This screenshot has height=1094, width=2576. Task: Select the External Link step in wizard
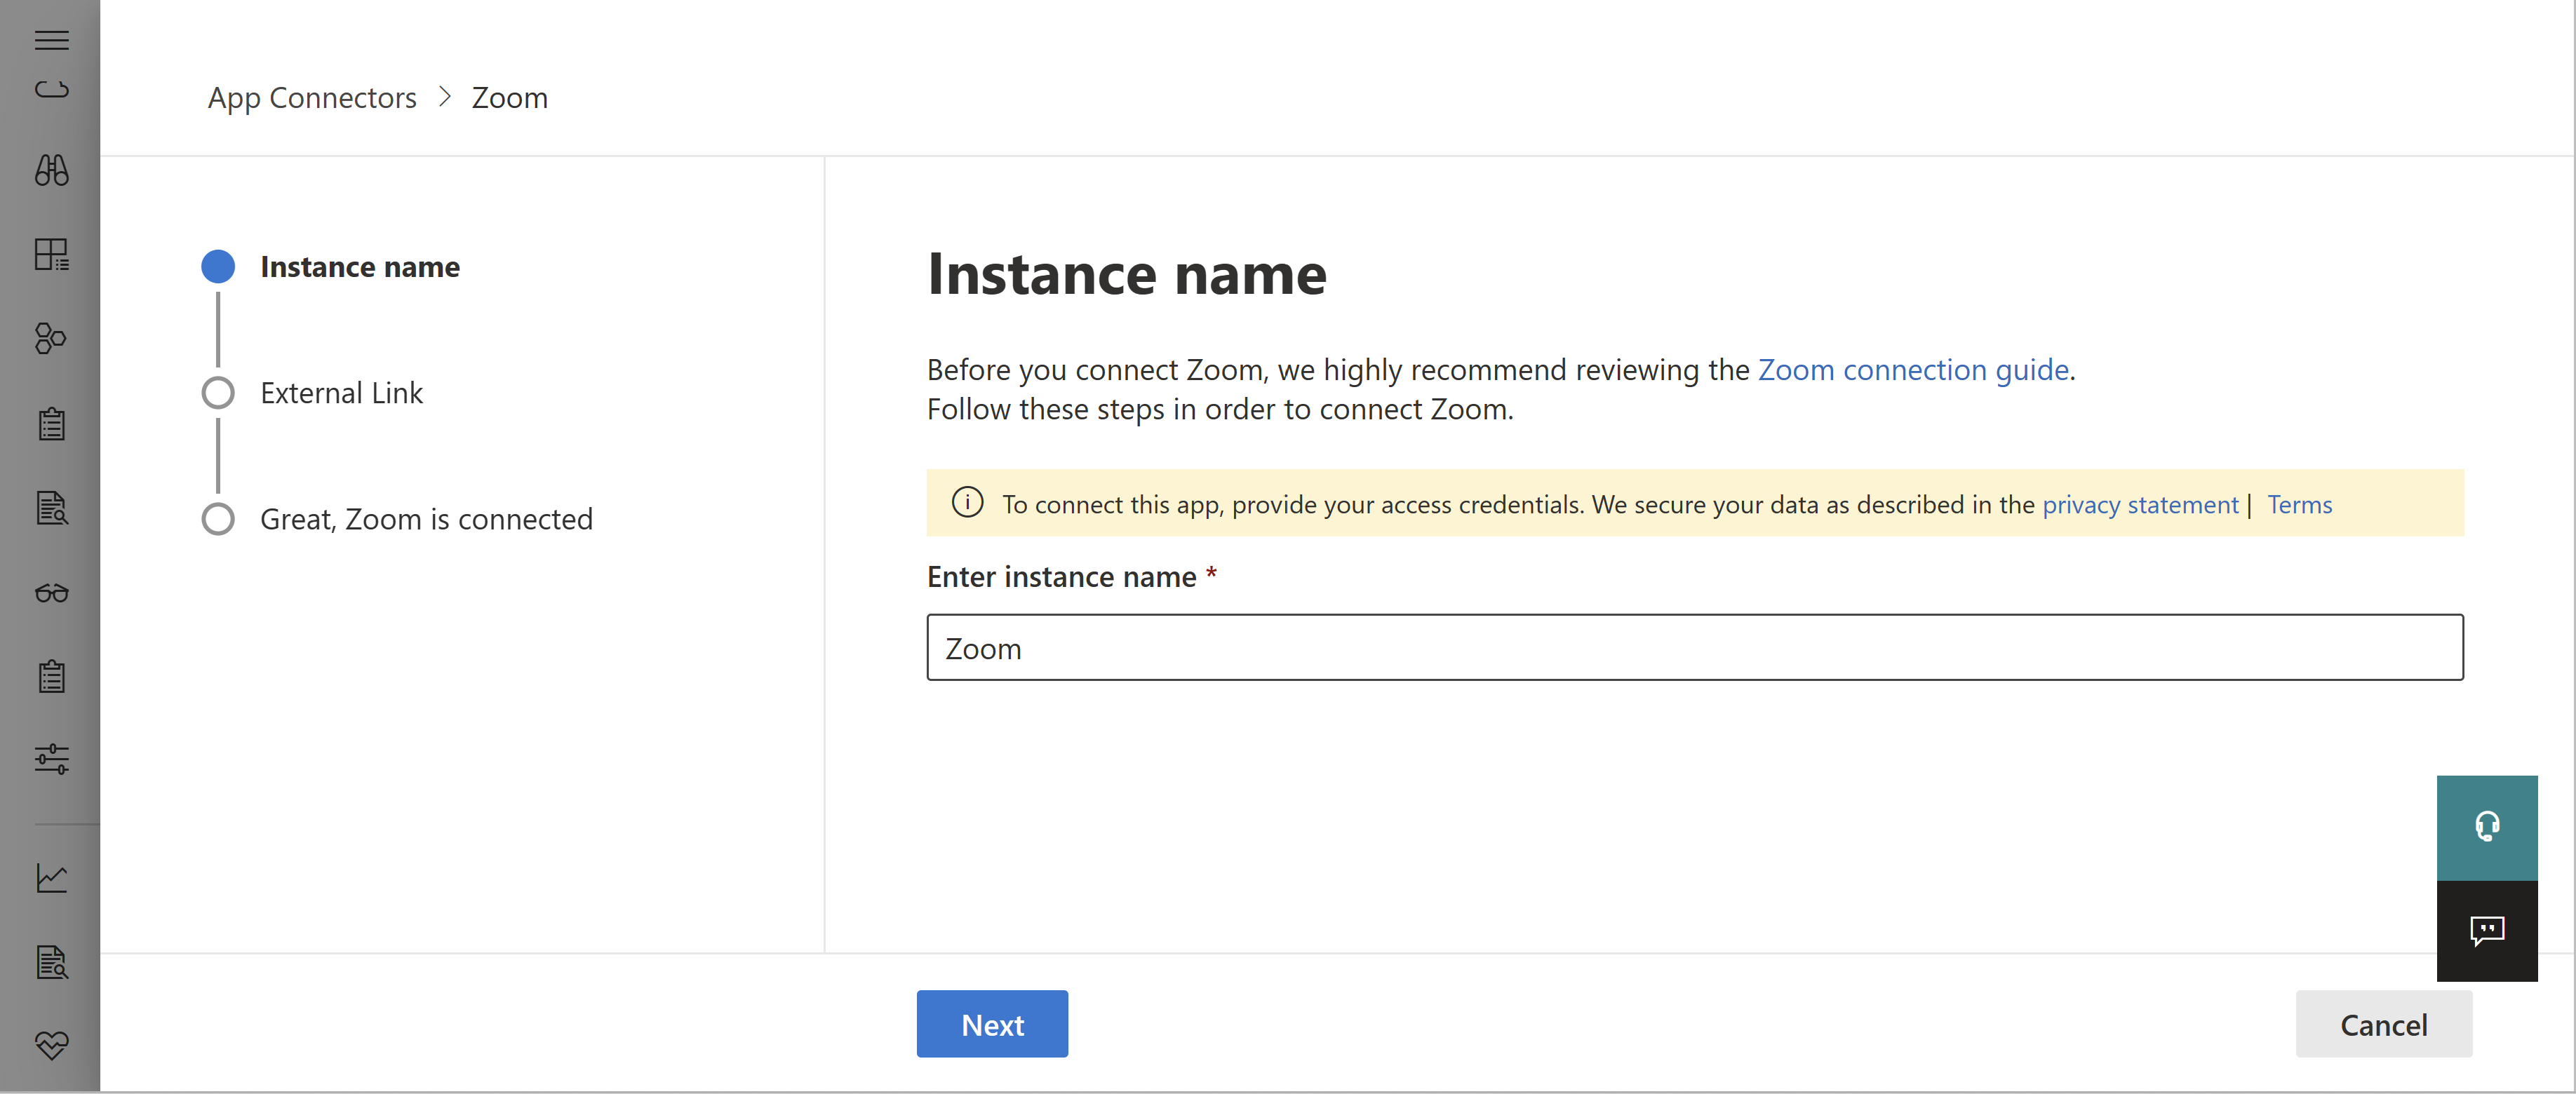[x=342, y=391]
